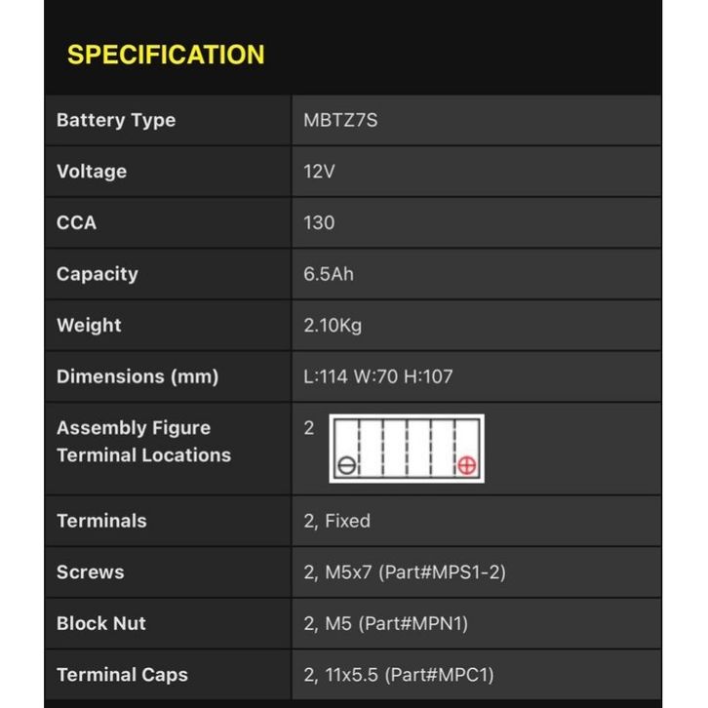Select the 130 CCA value
Image resolution: width=708 pixels, height=708 pixels.
(319, 222)
